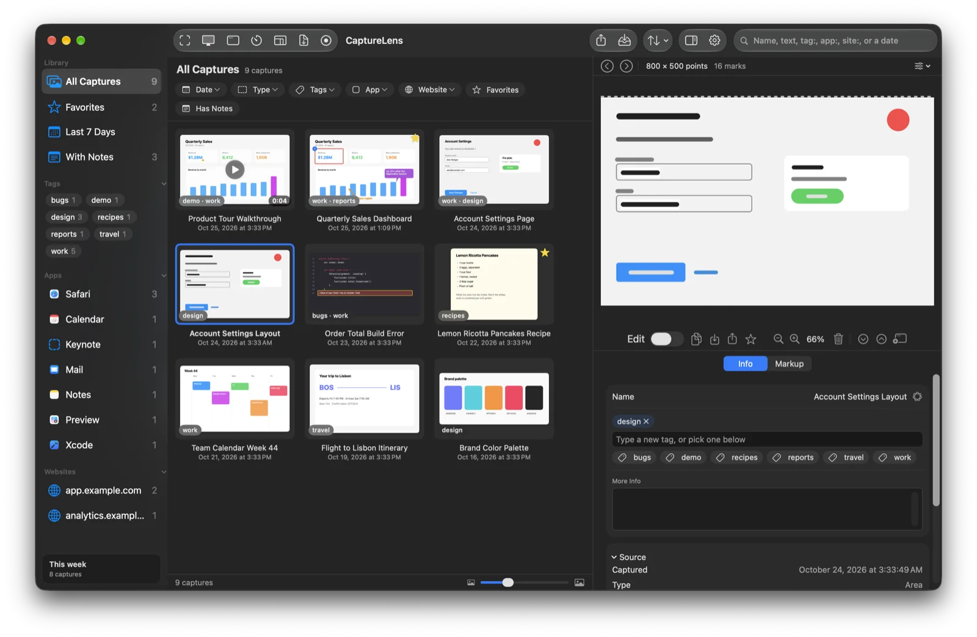
Task: Open the This week summary
Action: [101, 569]
